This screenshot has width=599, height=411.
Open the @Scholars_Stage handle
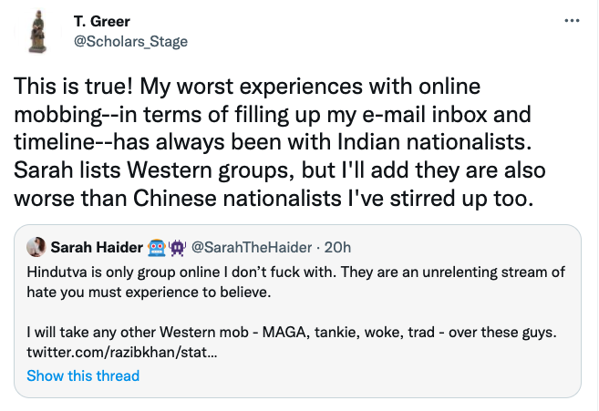click(130, 41)
